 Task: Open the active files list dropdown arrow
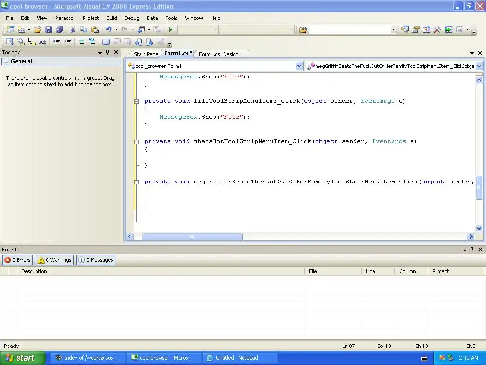472,53
